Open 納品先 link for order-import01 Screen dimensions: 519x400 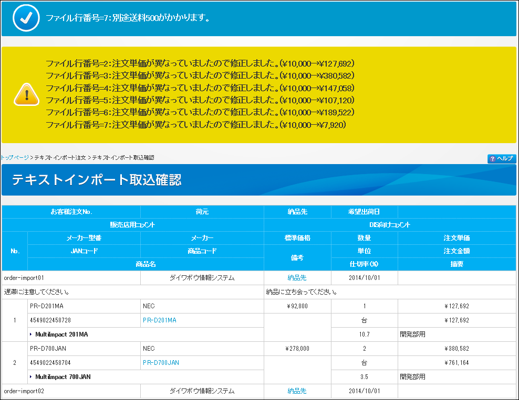(297, 277)
